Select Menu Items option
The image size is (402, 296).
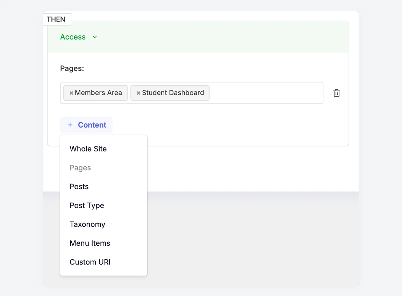pyautogui.click(x=103, y=243)
